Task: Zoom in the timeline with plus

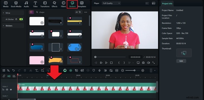Action: click(x=143, y=70)
